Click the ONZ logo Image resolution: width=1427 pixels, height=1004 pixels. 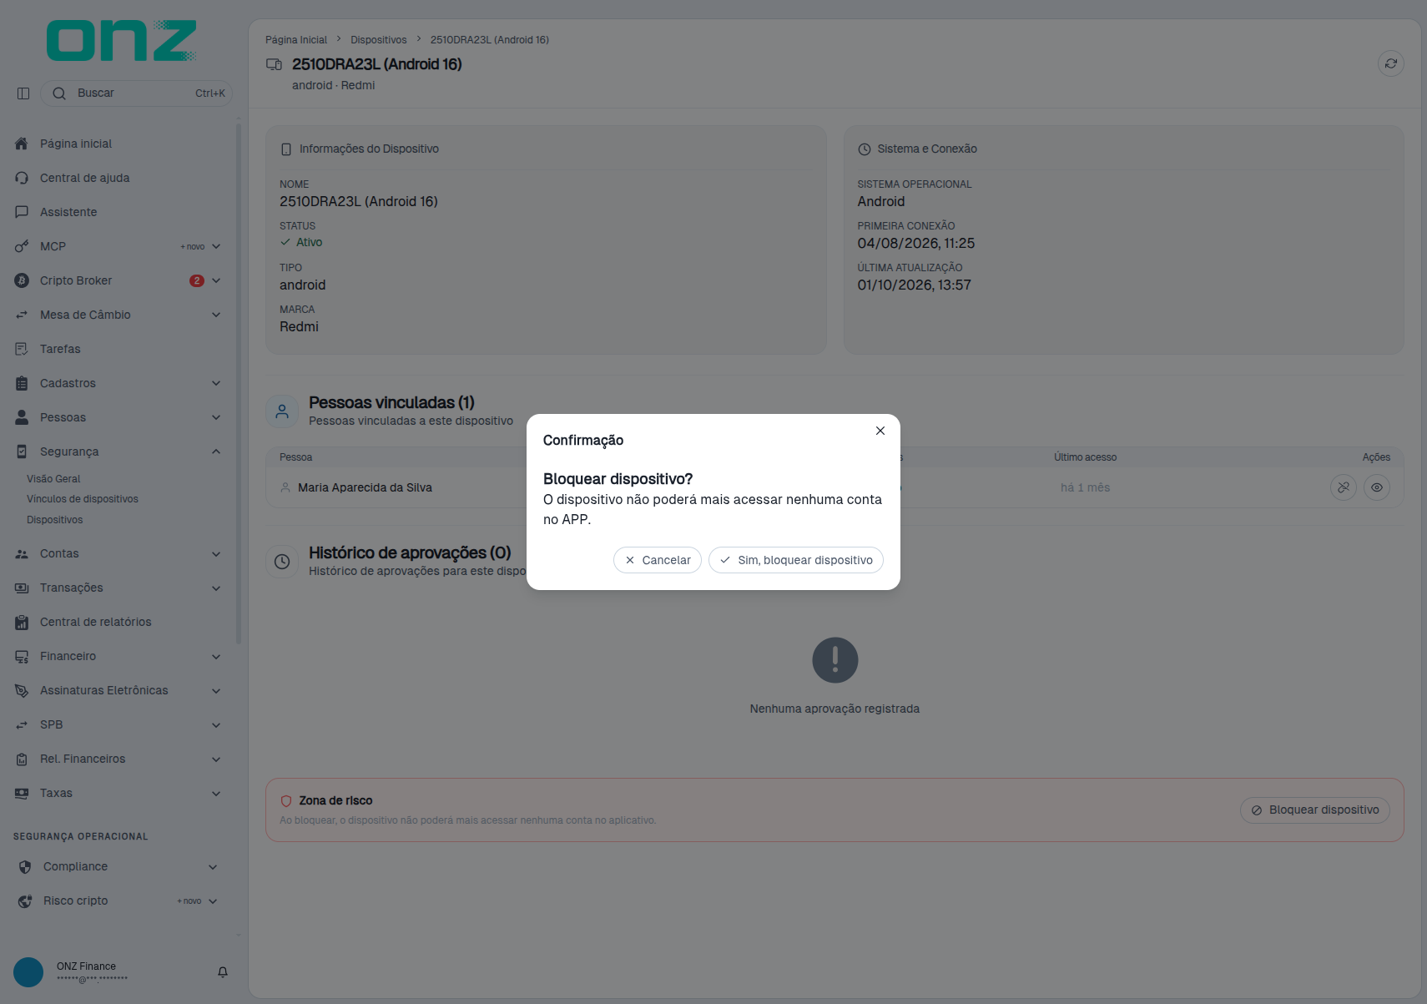tap(122, 41)
